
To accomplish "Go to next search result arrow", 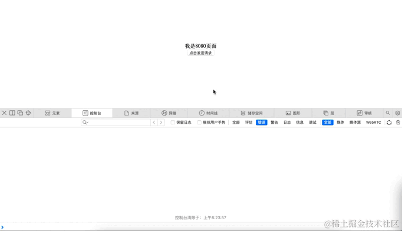I will [161, 123].
